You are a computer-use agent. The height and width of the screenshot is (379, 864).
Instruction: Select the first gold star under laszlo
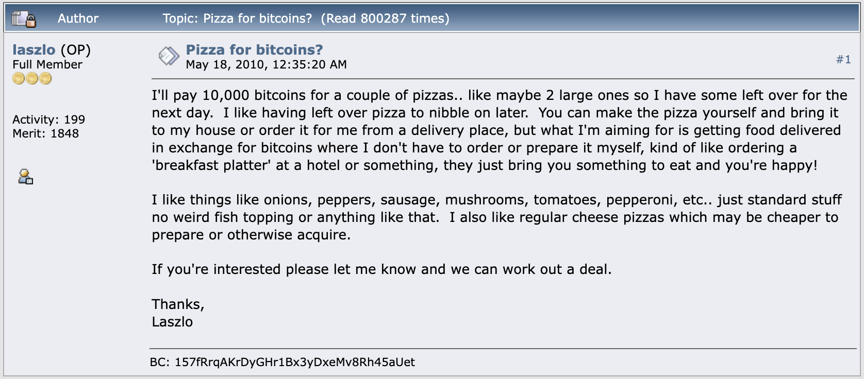coord(19,78)
